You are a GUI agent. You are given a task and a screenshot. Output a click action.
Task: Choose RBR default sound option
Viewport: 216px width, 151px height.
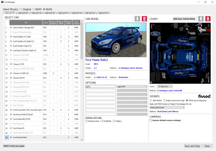(151, 101)
